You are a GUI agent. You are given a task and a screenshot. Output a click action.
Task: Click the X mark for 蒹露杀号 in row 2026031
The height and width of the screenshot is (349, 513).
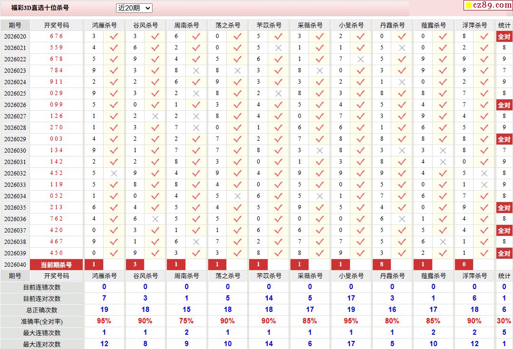click(x=443, y=162)
